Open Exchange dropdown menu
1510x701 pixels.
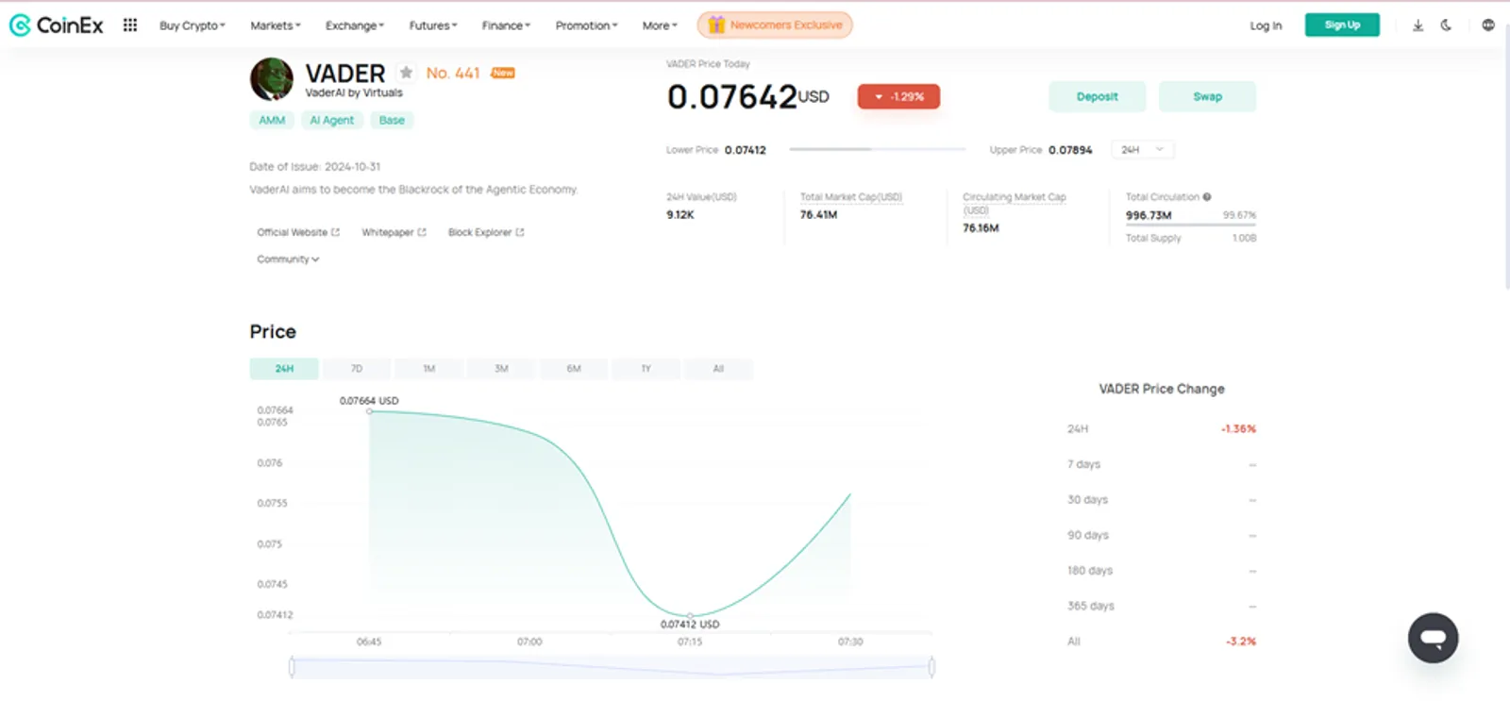[355, 25]
